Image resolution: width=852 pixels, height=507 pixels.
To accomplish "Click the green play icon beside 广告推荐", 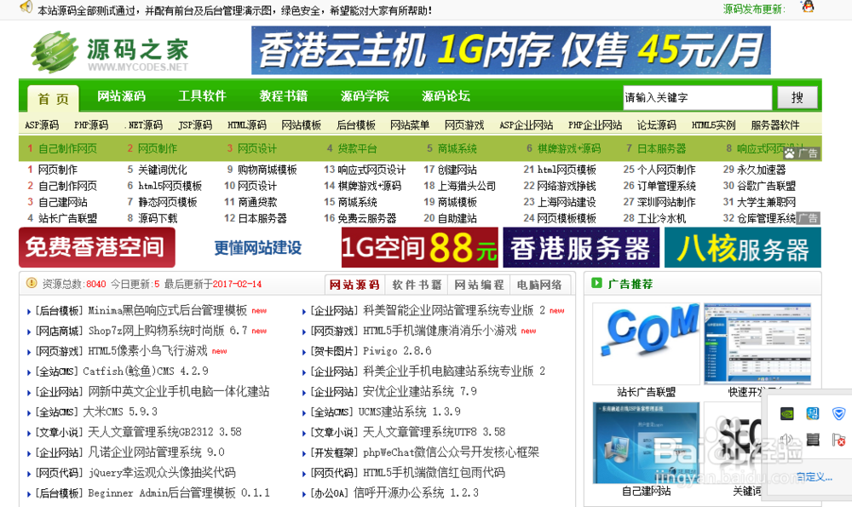I will [x=596, y=283].
